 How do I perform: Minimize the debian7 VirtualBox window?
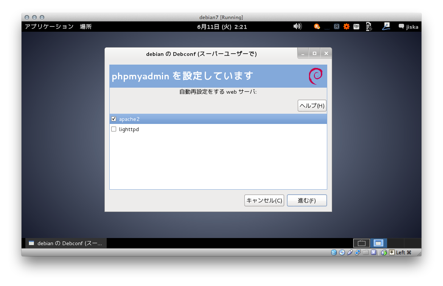pos(34,17)
